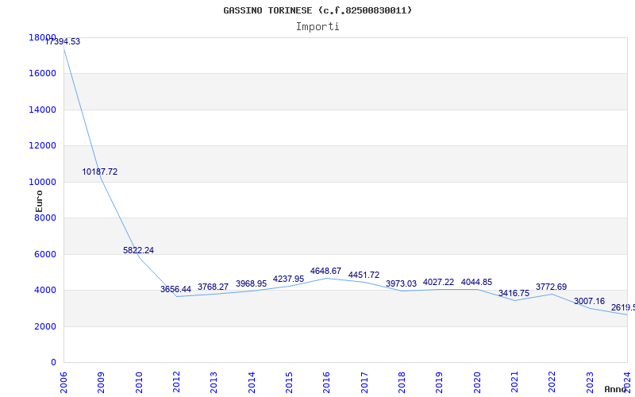Select the data label 5822.24
The width and height of the screenshot is (635, 397).
click(x=138, y=250)
